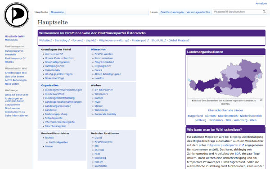Click the Mitmachen section heading link

point(98,50)
